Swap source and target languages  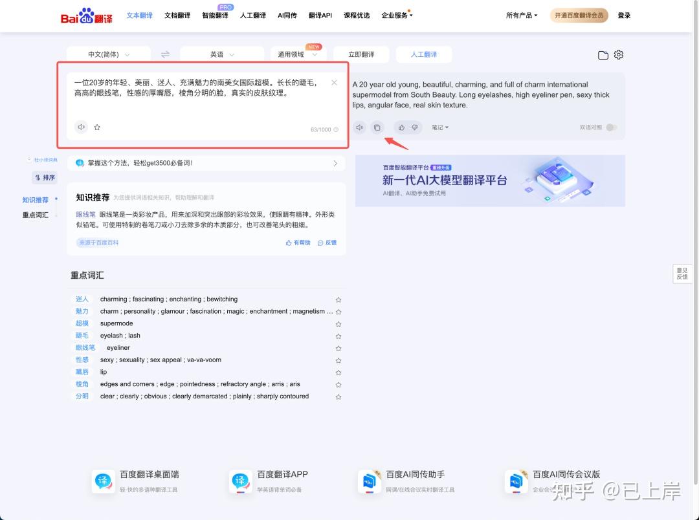pyautogui.click(x=165, y=54)
